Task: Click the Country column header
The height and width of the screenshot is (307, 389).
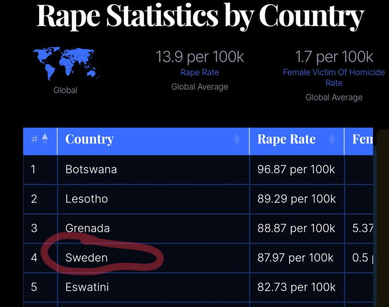Action: point(89,139)
